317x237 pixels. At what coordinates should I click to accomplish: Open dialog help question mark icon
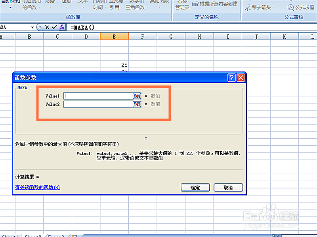coord(231,77)
